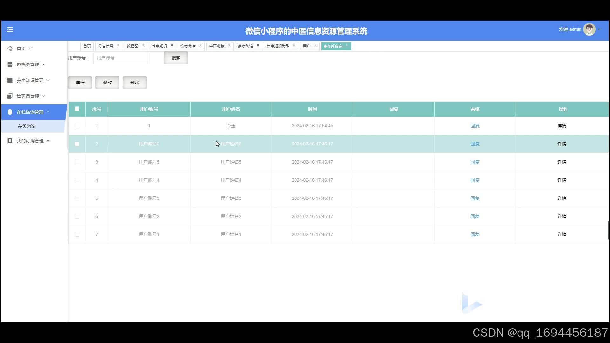Screen dimensions: 610x343
Task: Toggle the select-all header checkbox
Action: tap(77, 109)
